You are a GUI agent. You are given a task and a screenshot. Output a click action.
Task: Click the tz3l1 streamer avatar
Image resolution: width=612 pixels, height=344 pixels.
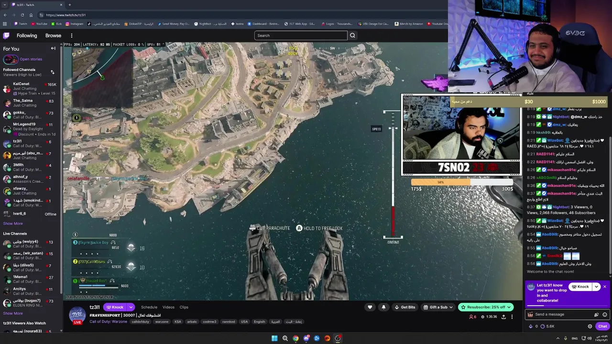[77, 315]
